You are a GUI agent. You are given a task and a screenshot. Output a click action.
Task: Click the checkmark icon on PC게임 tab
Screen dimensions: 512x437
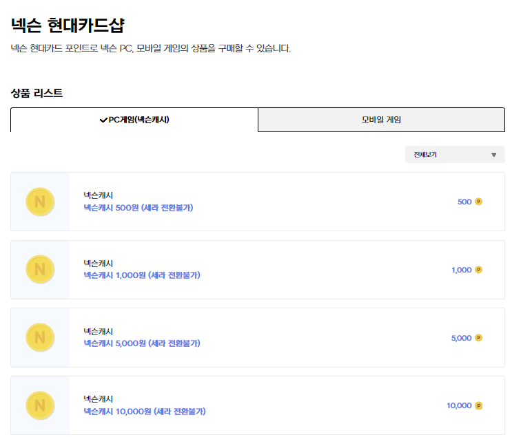pos(103,120)
